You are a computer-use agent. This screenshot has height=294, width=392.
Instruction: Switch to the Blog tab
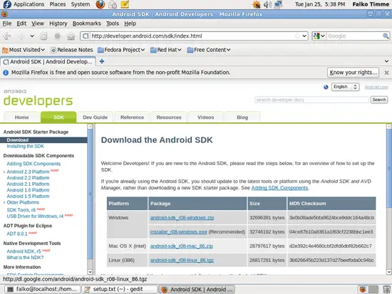[x=242, y=117]
